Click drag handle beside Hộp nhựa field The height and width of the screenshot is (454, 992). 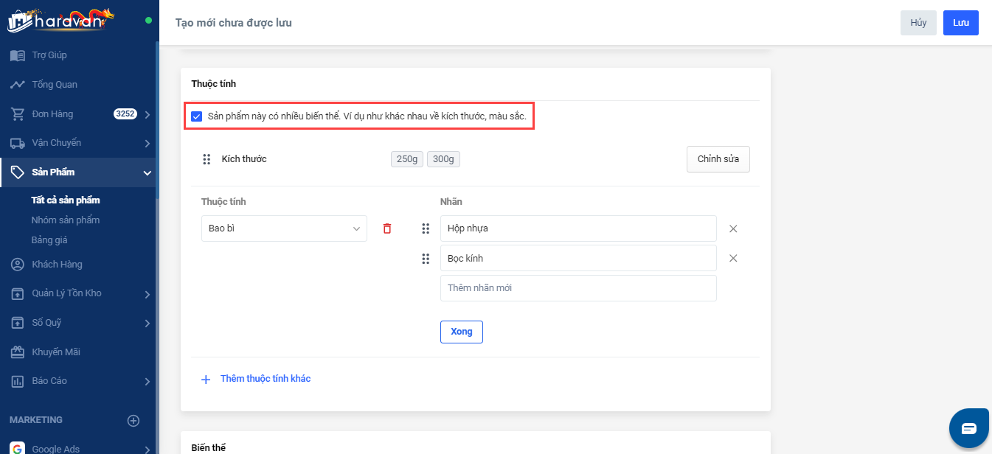click(426, 228)
